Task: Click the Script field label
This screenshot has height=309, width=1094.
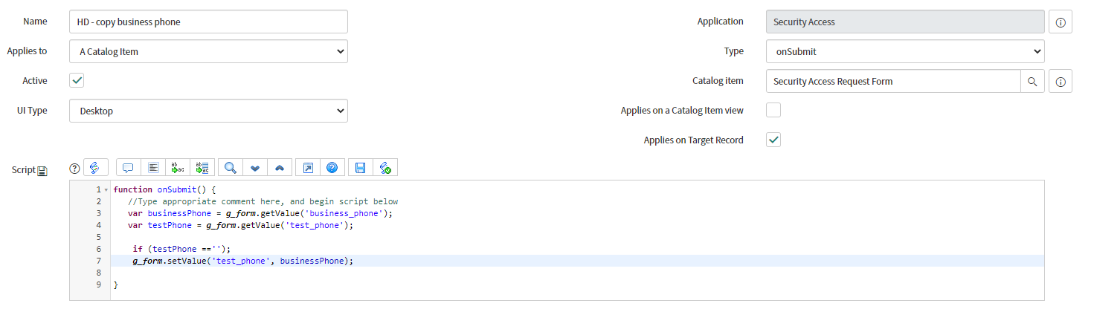Action: [23, 169]
